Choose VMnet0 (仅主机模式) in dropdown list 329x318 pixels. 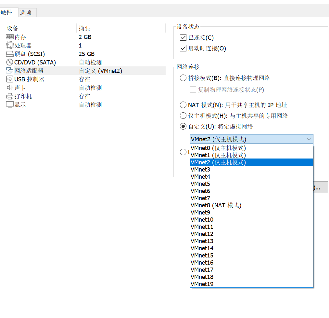coord(251,148)
